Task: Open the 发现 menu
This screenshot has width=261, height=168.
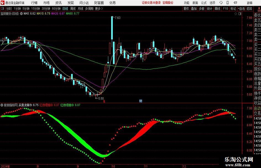Action: tap(71, 3)
